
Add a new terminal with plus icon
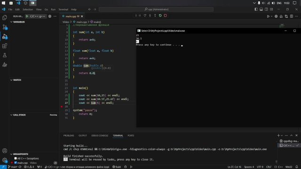click(278, 136)
